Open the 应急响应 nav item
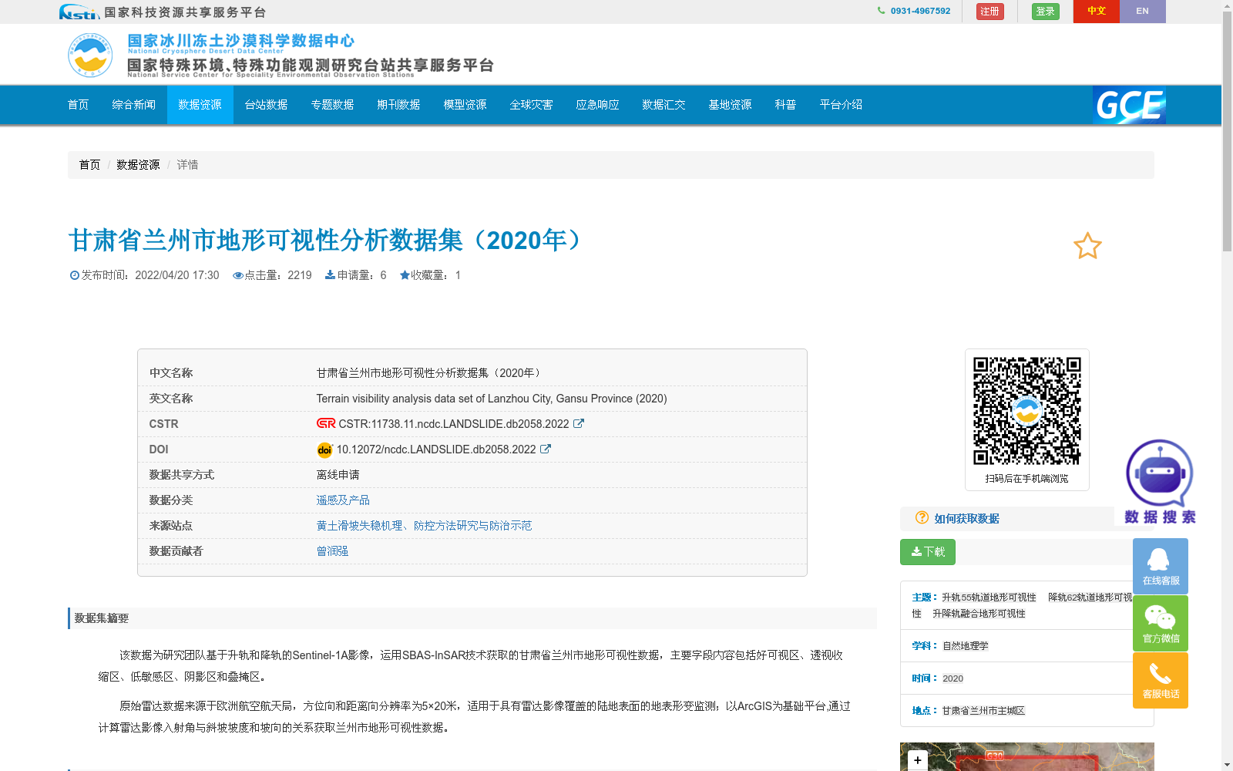 click(x=598, y=105)
